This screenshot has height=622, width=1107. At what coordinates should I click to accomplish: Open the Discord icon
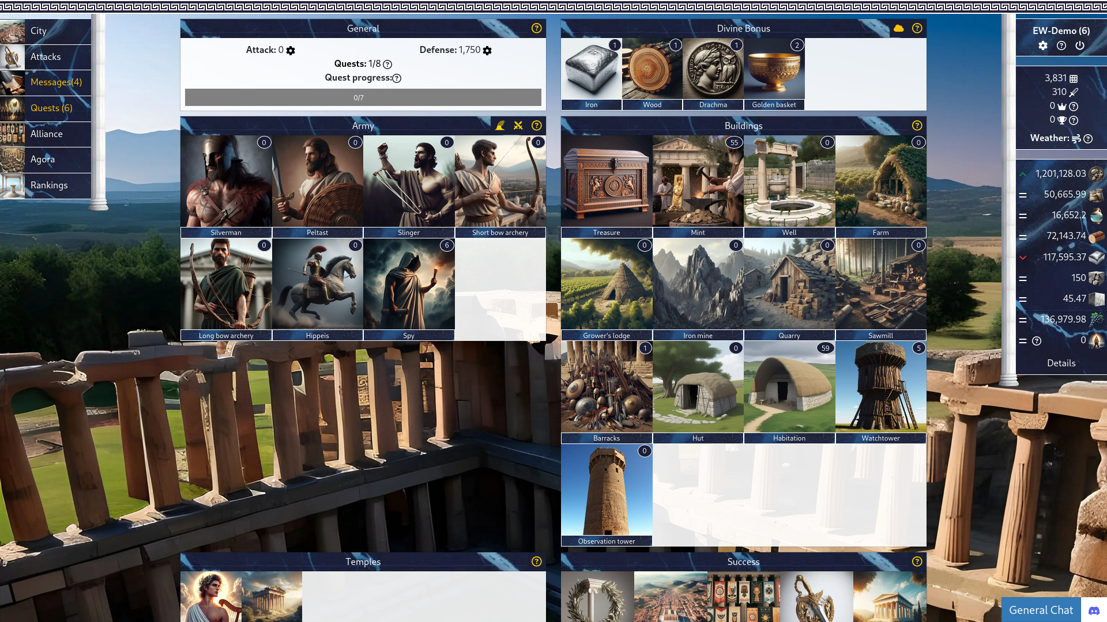(1094, 610)
